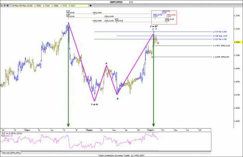Screen dimensions: 243x157
Task: Click the L 1.6988 18My6:00 line label
Action: [x=221, y=57]
